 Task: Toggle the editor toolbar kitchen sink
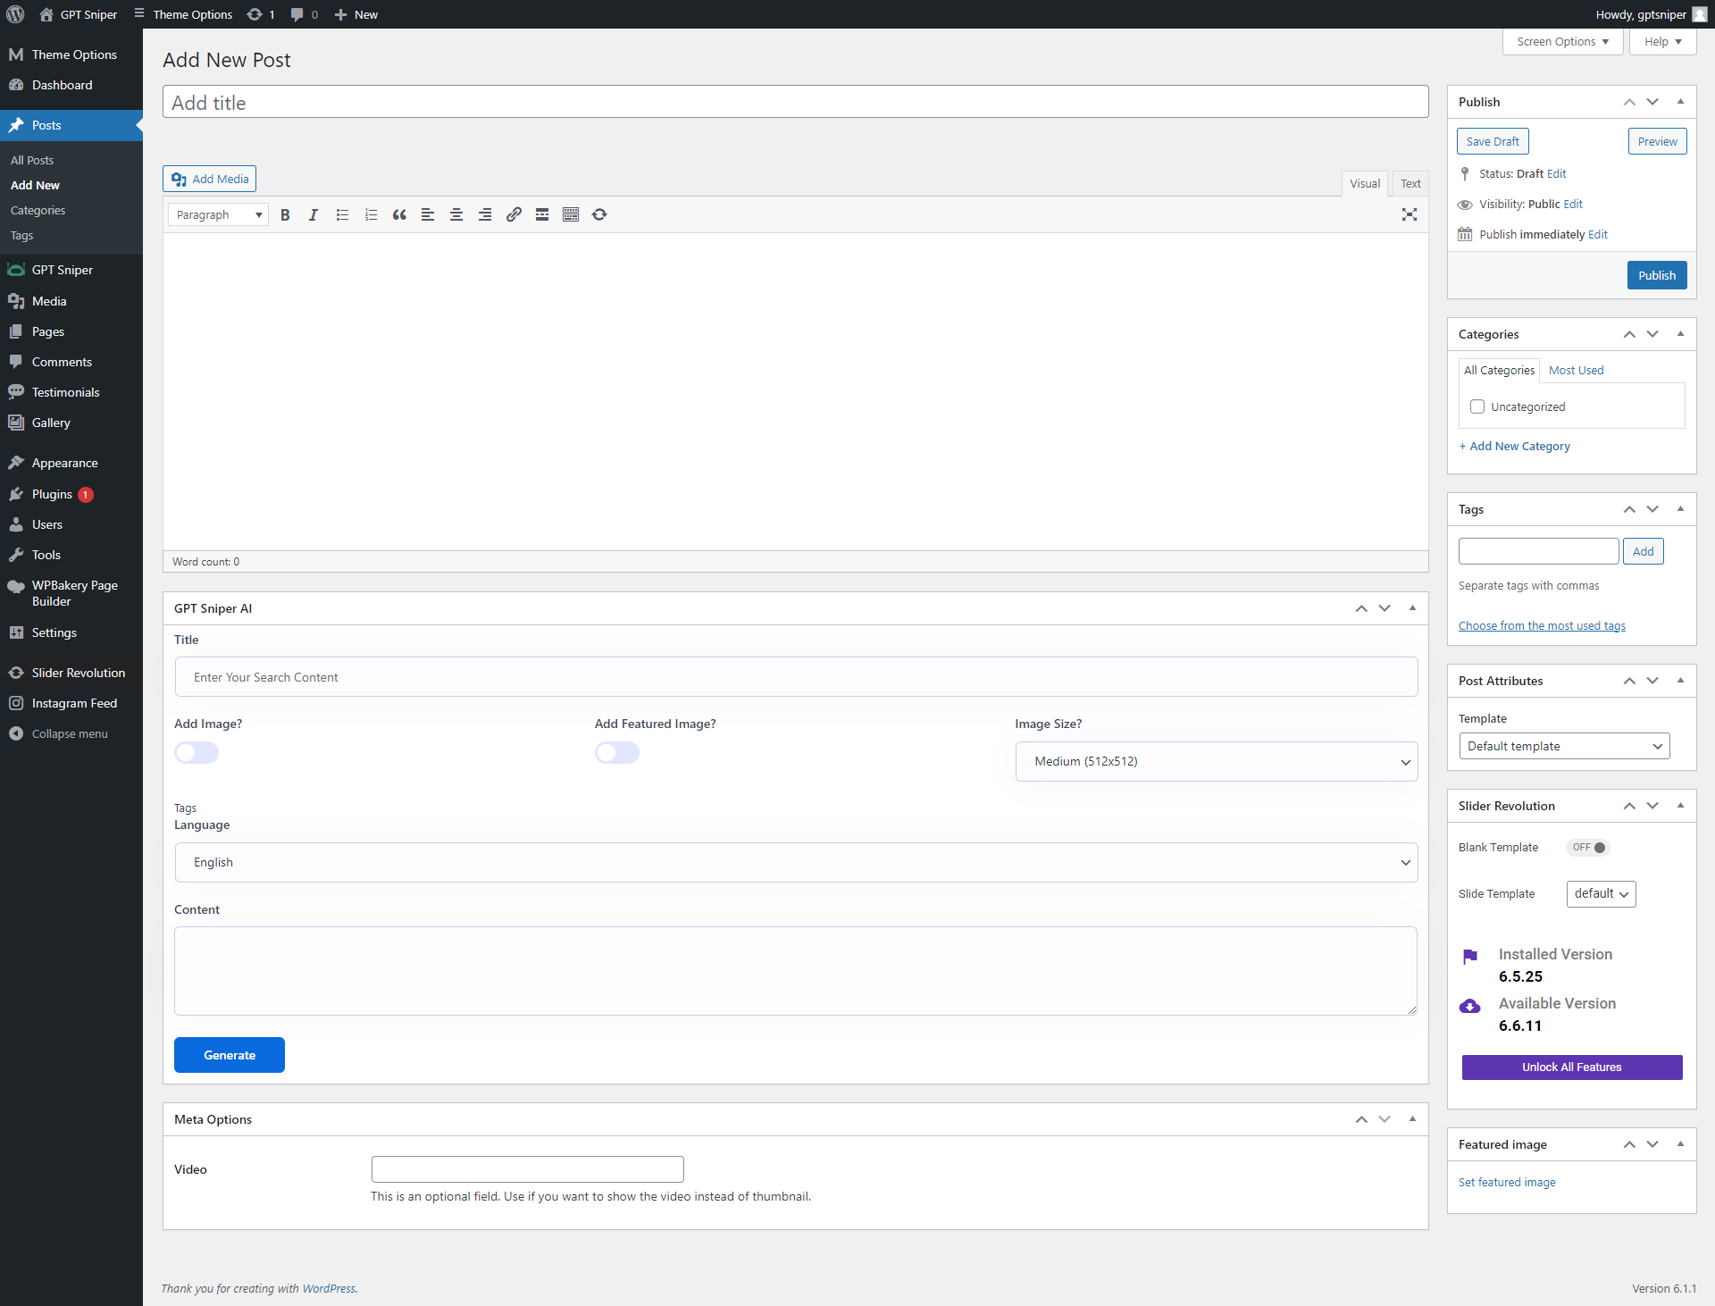point(571,214)
